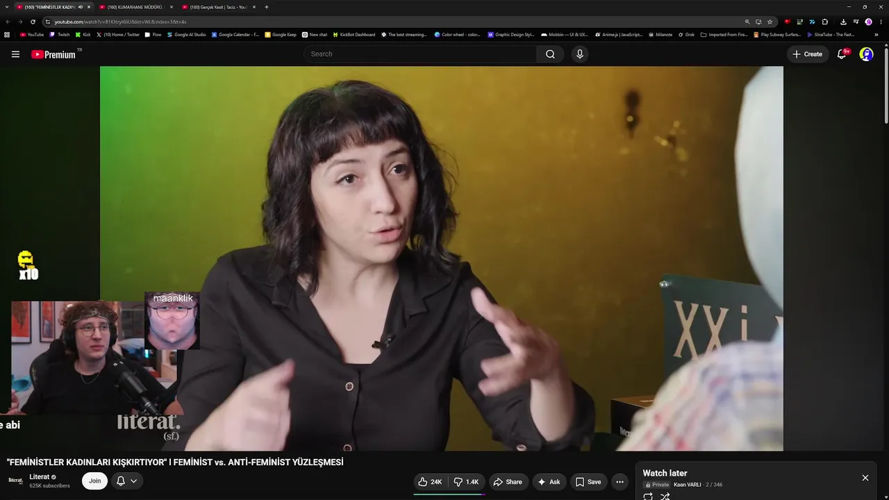Image resolution: width=889 pixels, height=500 pixels.
Task: Toggle shuffle in Watch later playlist
Action: point(665,497)
